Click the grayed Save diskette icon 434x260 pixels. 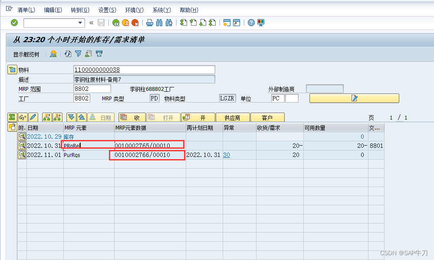click(101, 23)
